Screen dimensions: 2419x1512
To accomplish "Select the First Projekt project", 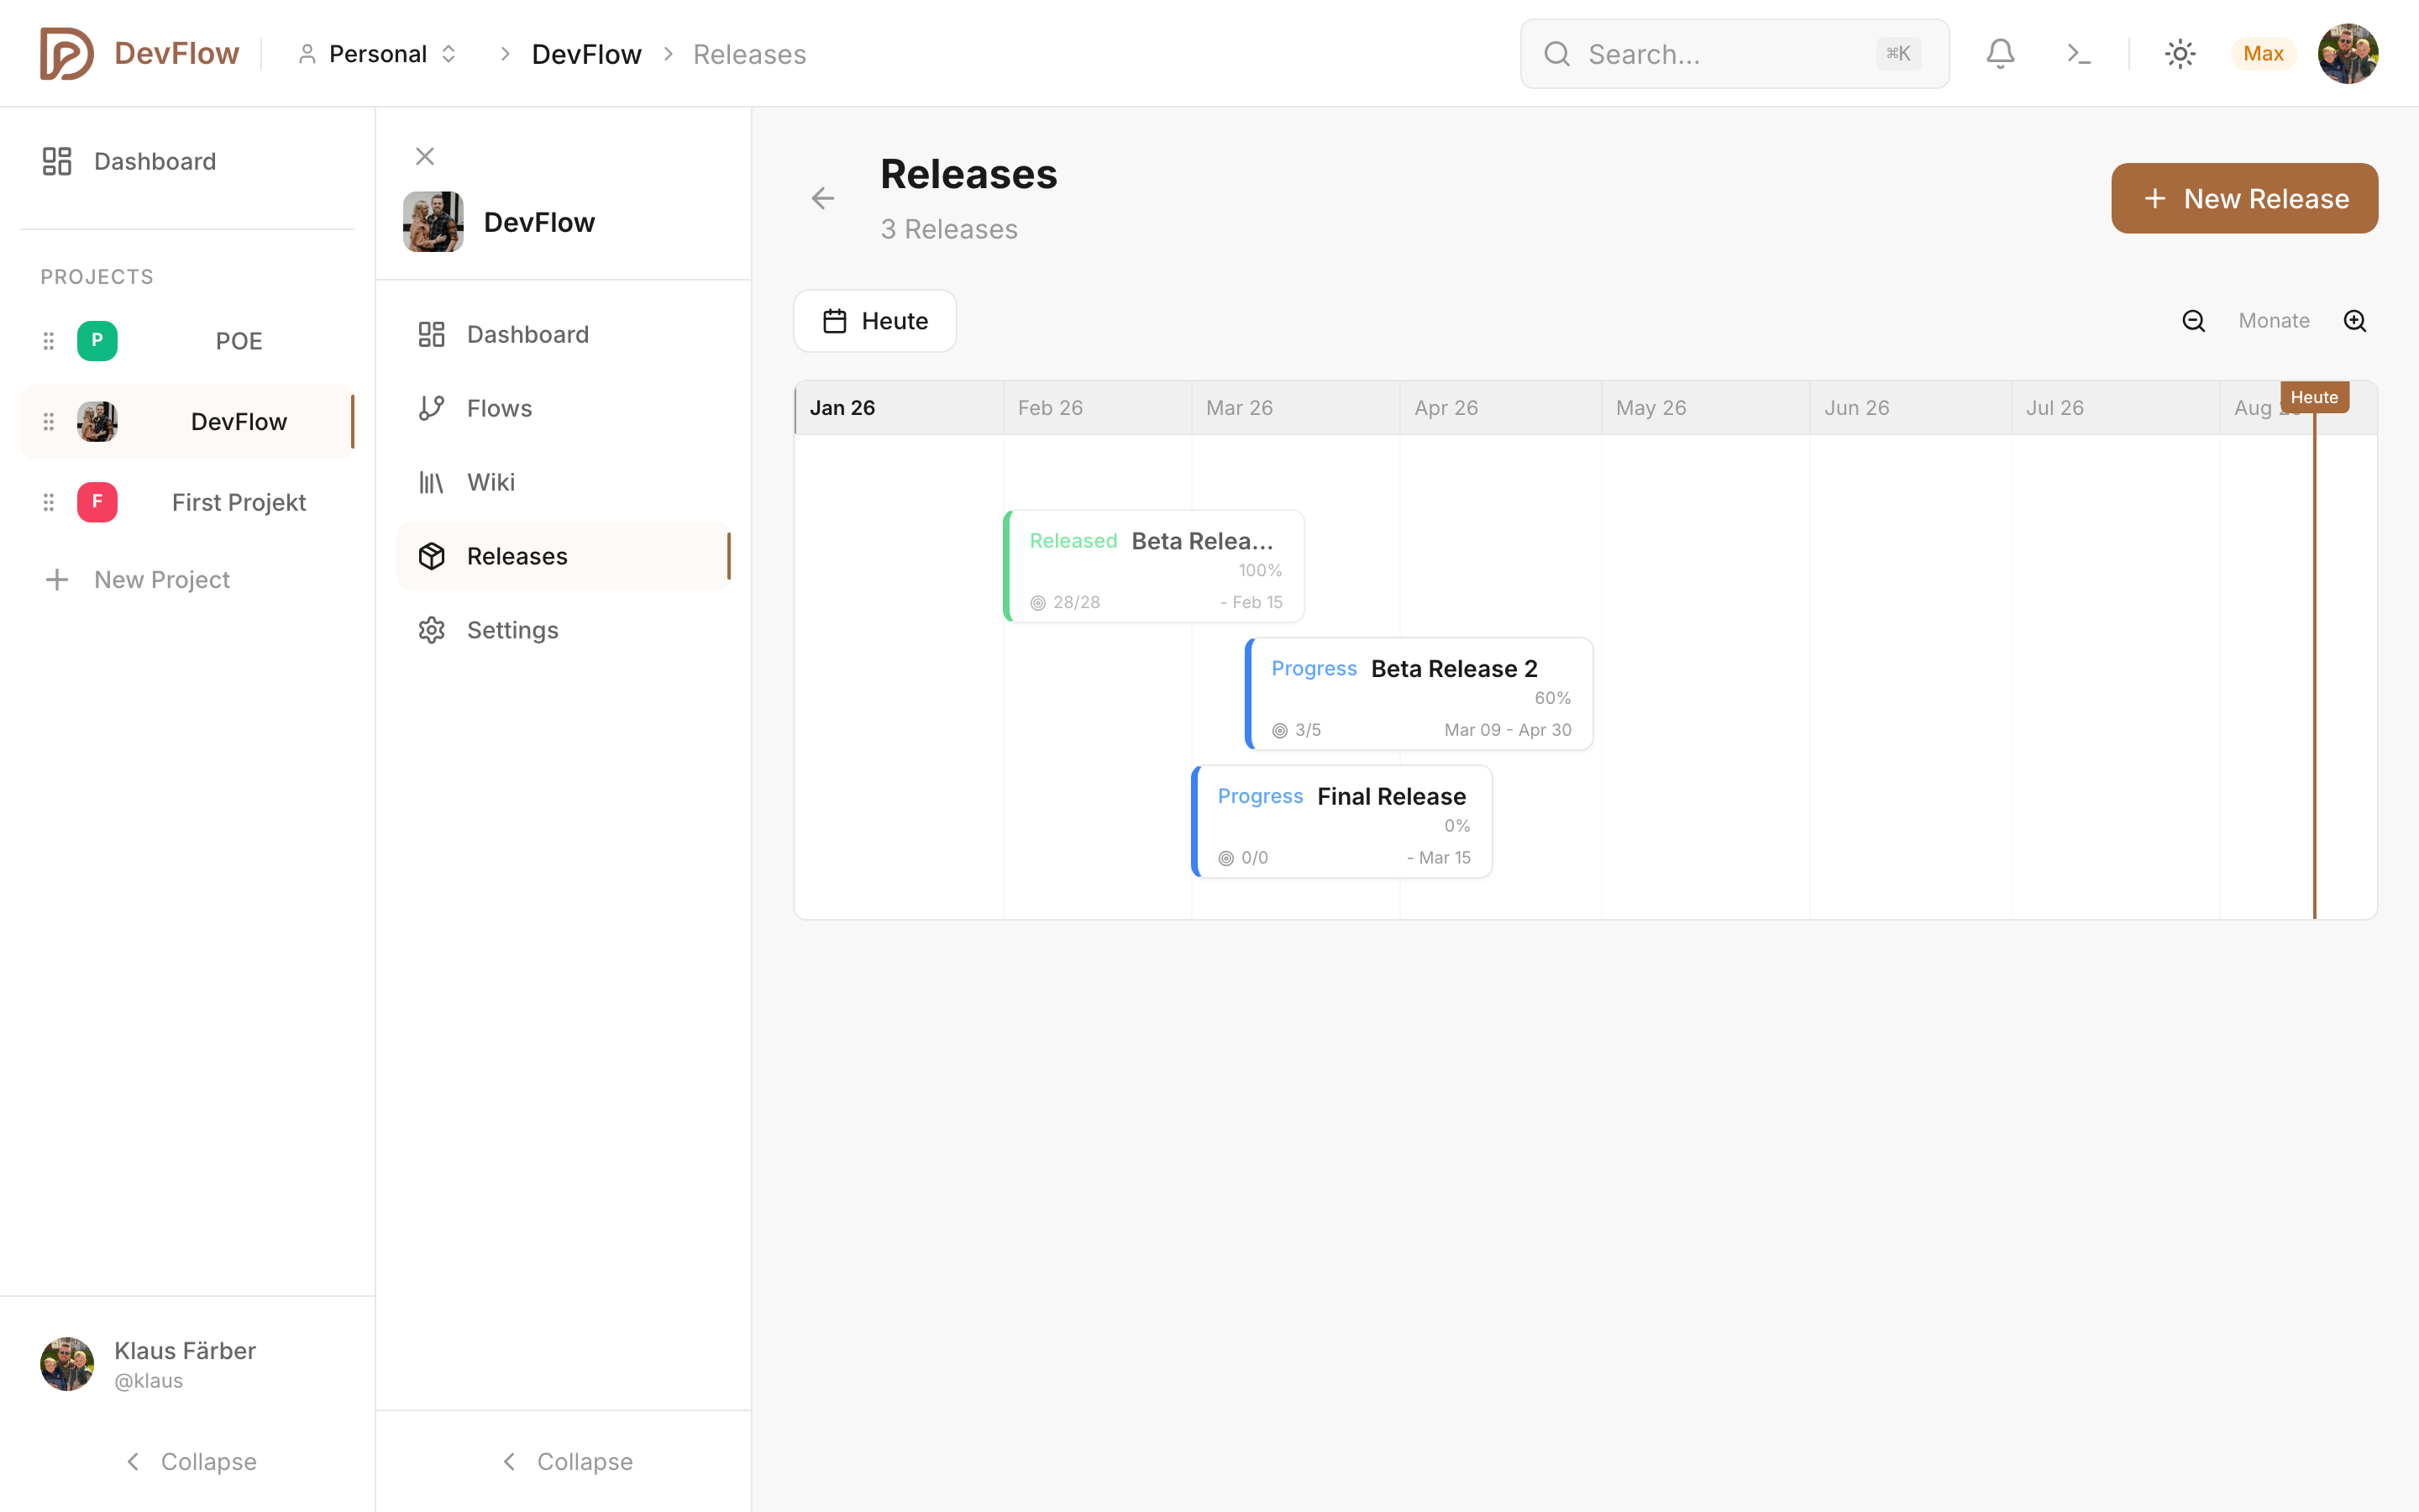I will pyautogui.click(x=187, y=502).
